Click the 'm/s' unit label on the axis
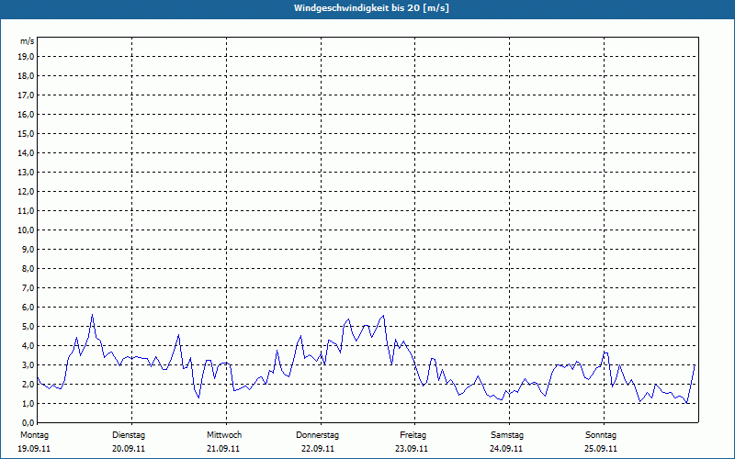 tap(27, 41)
